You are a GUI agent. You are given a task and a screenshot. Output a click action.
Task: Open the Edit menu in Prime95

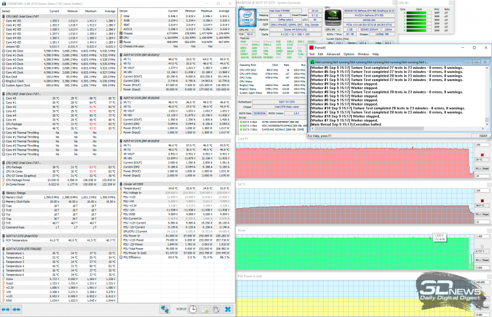(320, 54)
